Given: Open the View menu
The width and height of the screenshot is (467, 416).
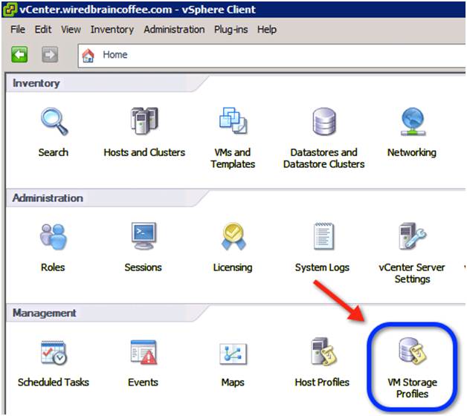Looking at the screenshot, I should (x=71, y=30).
